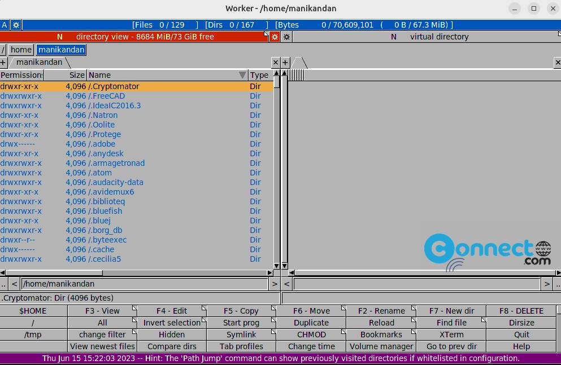This screenshot has width=561, height=365.
Task: Jump to root via the '/' path breadcrumb button
Action: (x=3, y=50)
